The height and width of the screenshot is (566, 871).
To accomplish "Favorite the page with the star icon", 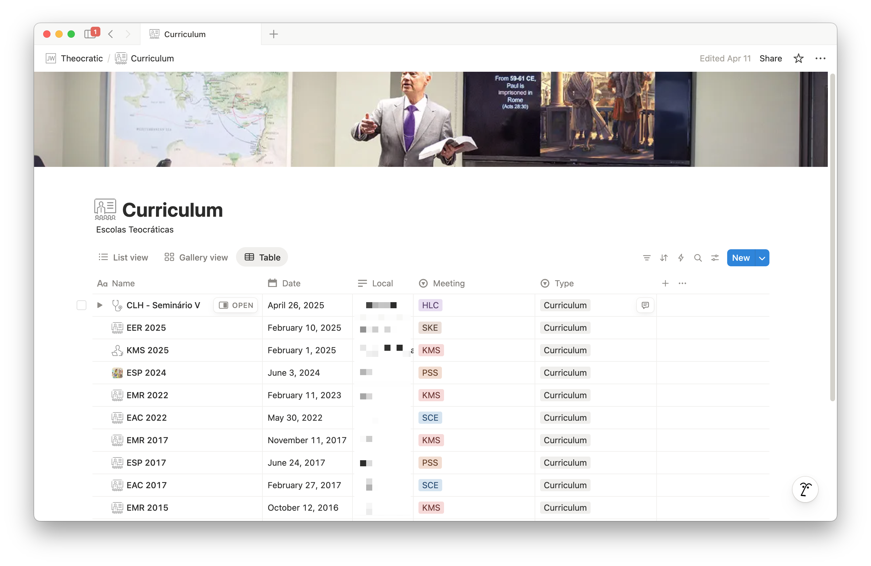I will tap(798, 59).
